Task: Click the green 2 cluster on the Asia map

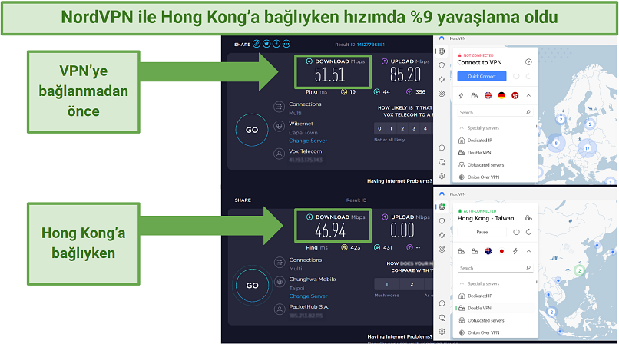Action: (x=579, y=270)
